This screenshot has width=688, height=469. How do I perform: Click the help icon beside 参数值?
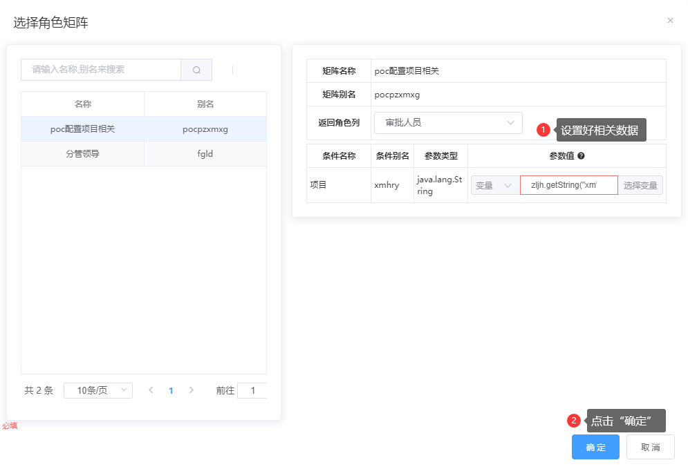(x=581, y=156)
